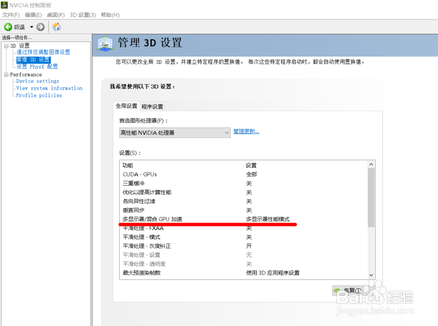
Task: Collapse the 3D 设置 tree node
Action: 6,46
